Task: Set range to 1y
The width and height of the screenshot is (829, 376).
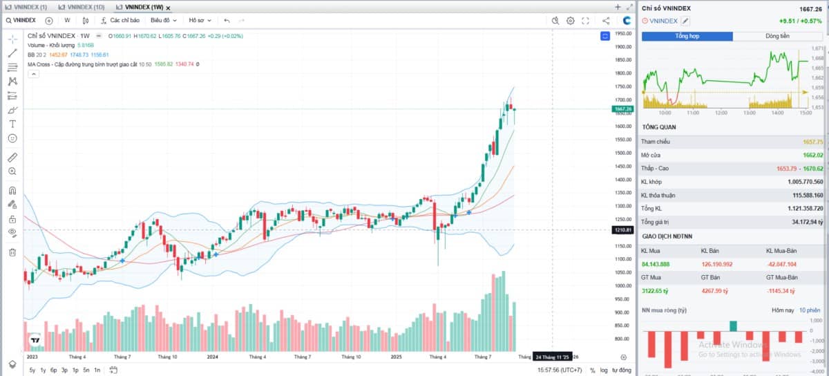Action: 43,370
